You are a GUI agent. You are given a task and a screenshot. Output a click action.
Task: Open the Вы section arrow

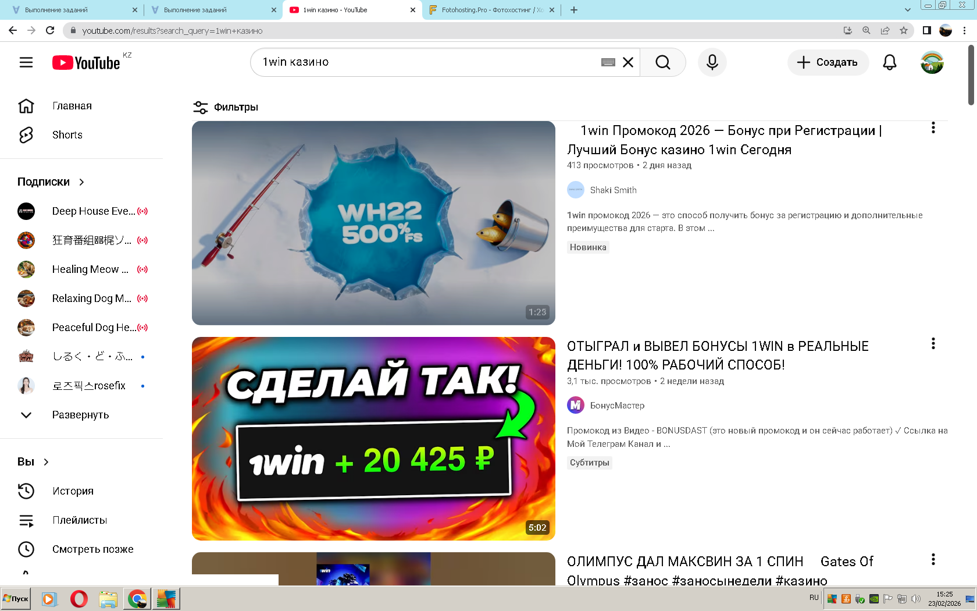point(46,462)
